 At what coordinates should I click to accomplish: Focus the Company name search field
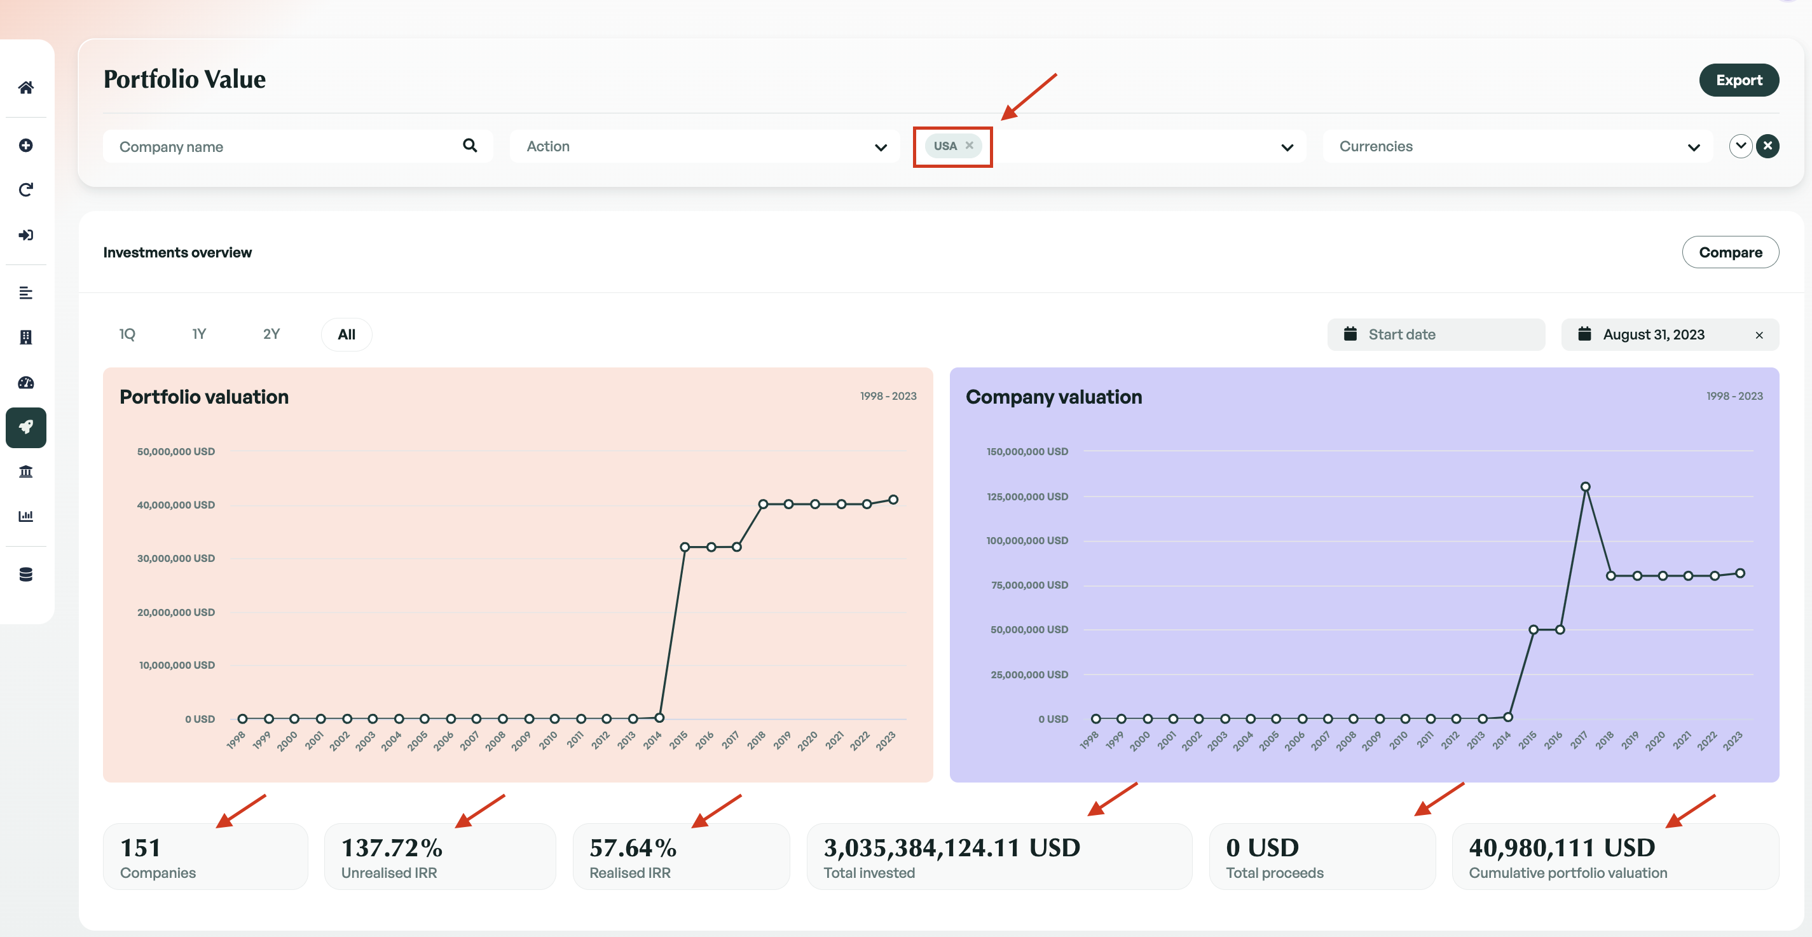[x=298, y=146]
